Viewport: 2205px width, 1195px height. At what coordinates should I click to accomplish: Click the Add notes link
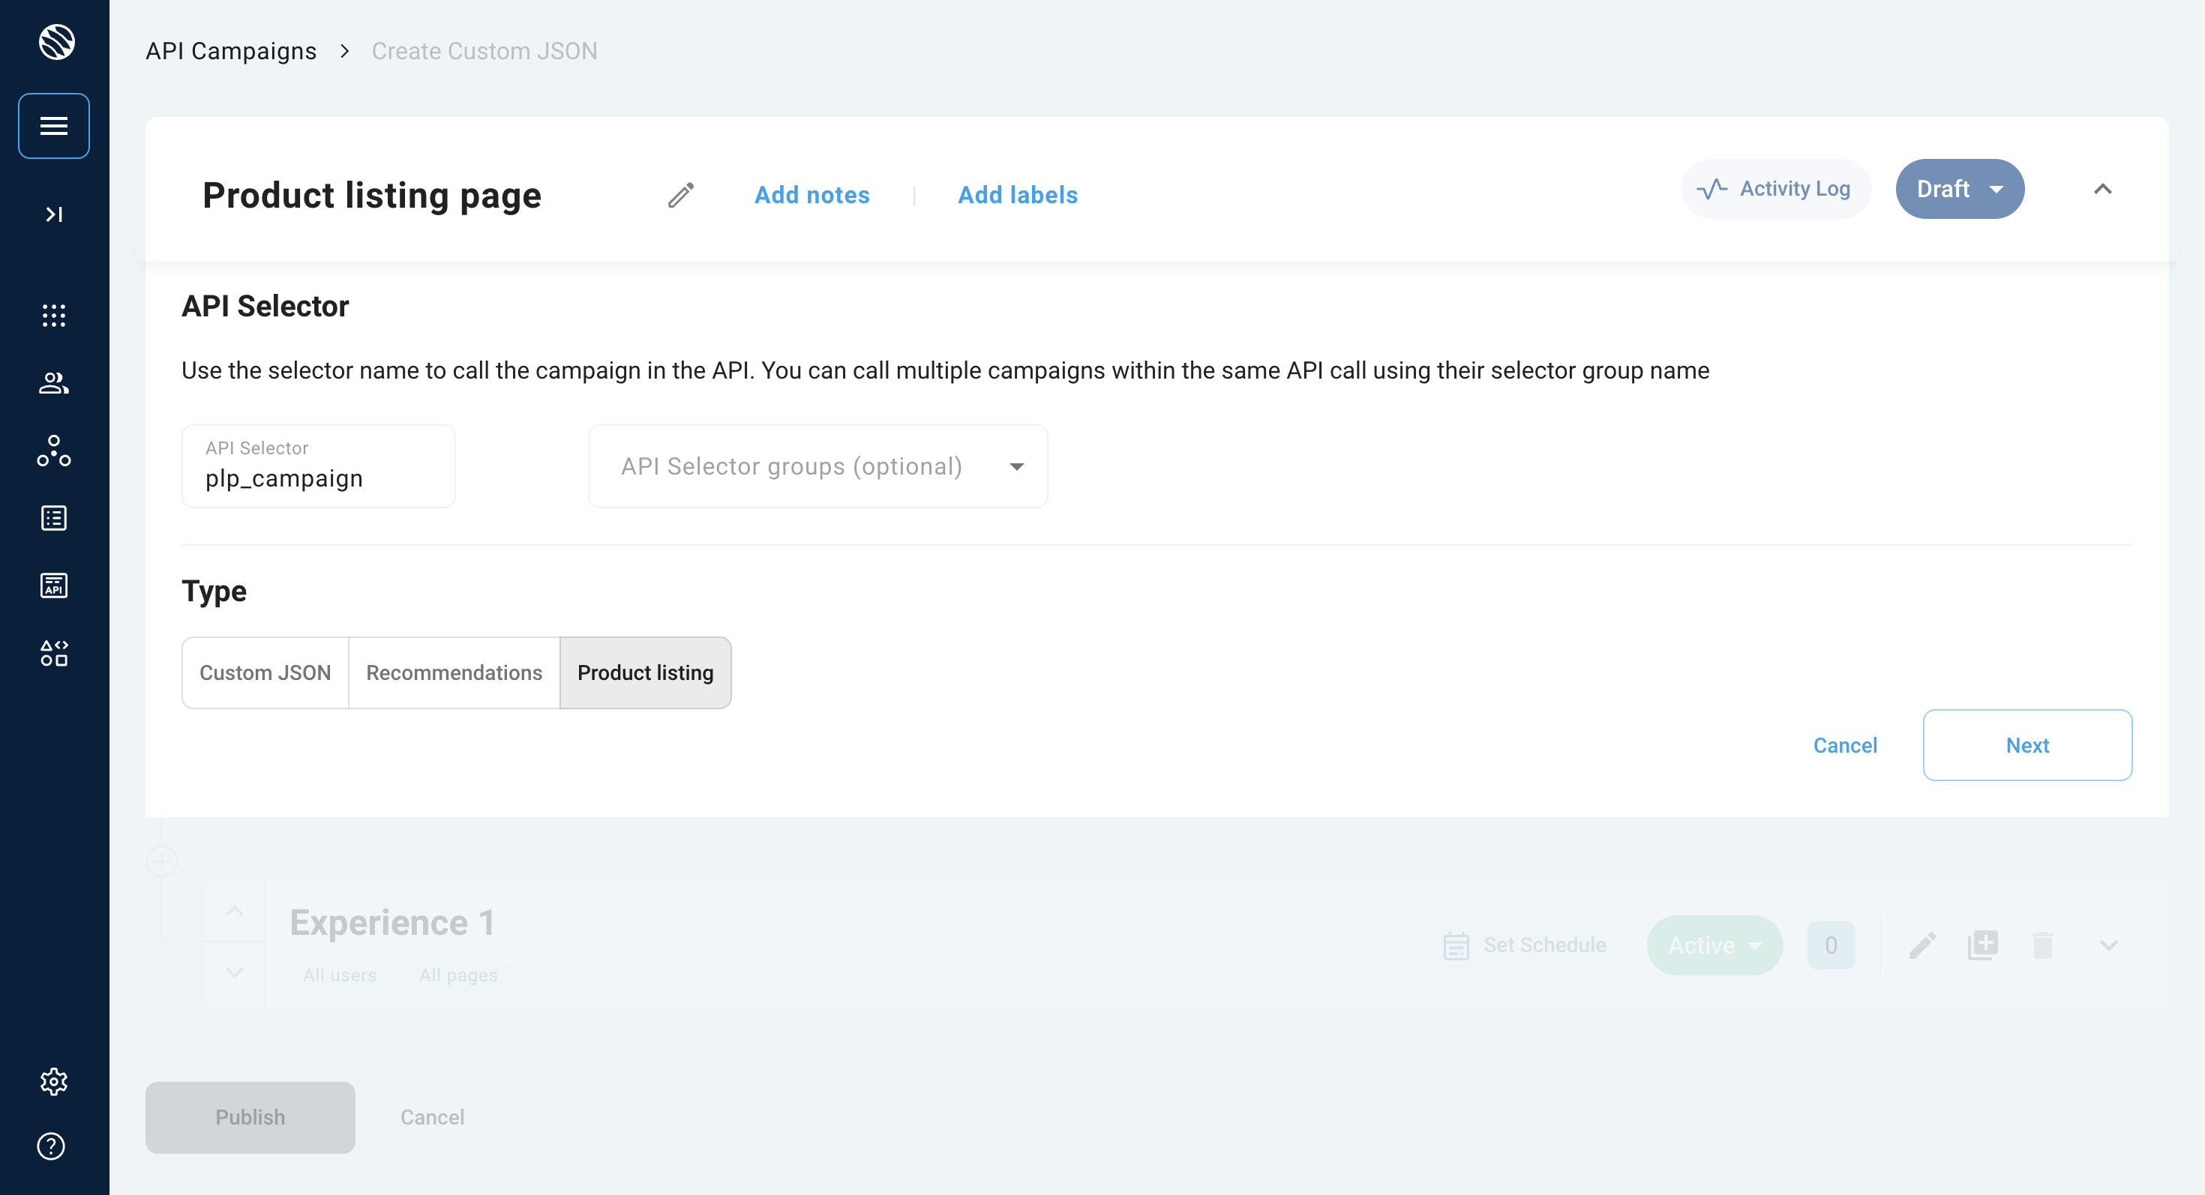click(811, 195)
